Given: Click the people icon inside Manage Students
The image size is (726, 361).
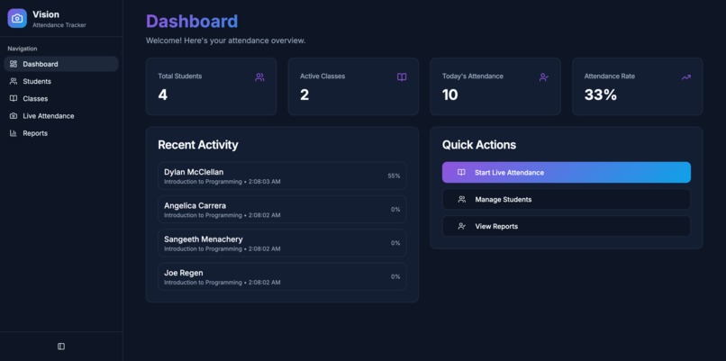Looking at the screenshot, I should tap(461, 200).
